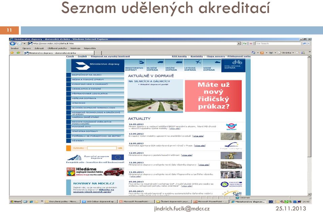
Task: Click the page scrollbar up arrow
Action: [x=309, y=57]
